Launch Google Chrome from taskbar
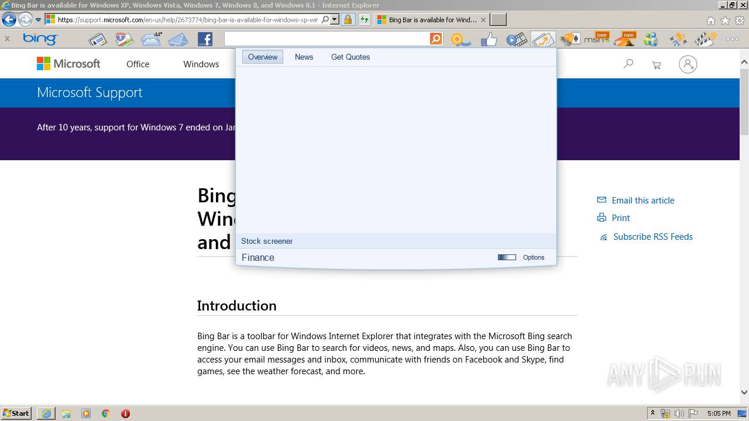This screenshot has width=749, height=421. pos(105,413)
